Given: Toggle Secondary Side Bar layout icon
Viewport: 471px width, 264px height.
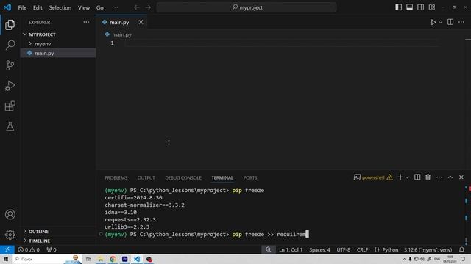Looking at the screenshot, I should [x=420, y=7].
